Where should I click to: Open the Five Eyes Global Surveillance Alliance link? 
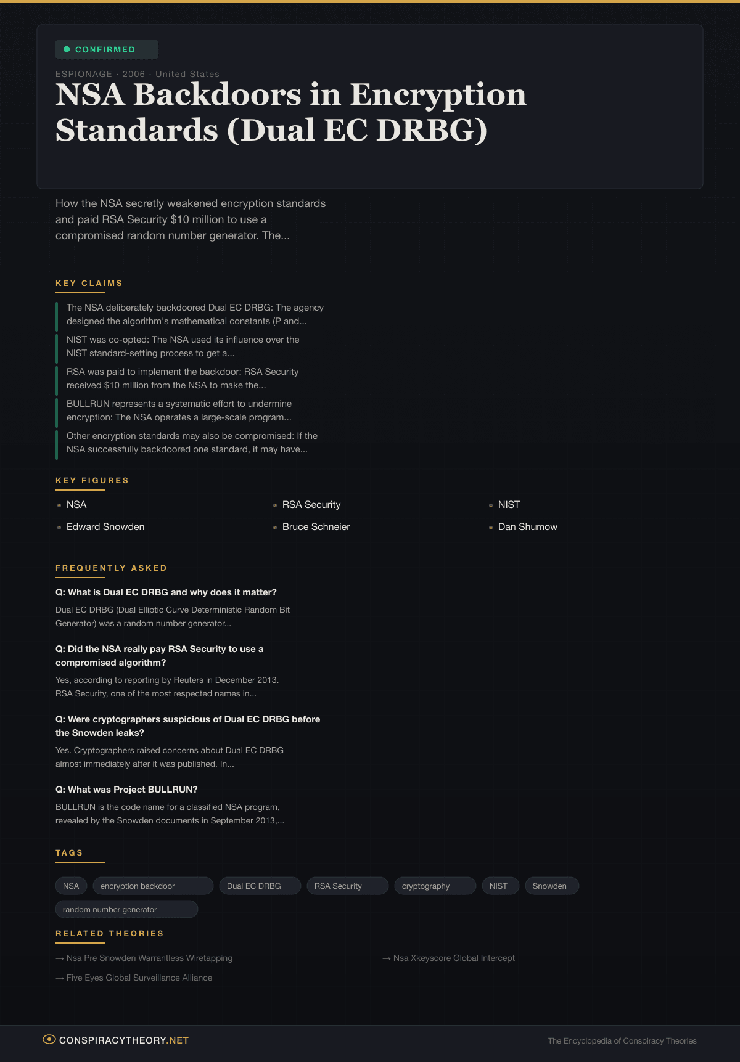tap(139, 978)
